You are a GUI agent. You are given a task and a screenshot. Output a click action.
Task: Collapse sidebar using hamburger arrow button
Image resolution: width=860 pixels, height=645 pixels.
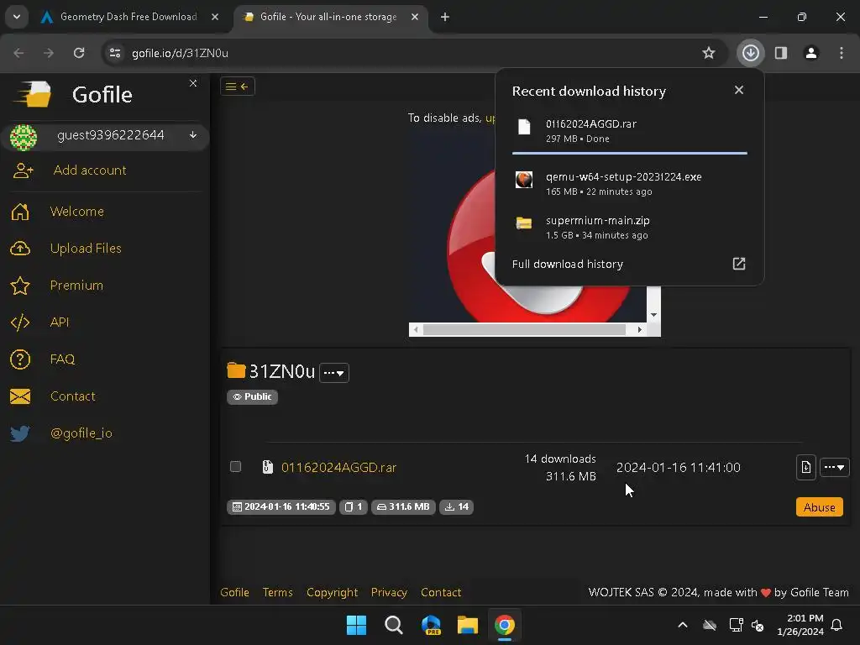[x=238, y=87]
